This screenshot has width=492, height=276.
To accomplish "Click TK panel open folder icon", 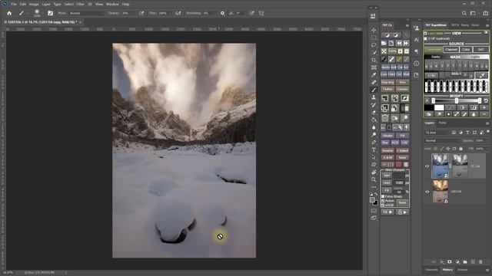I will coord(384,43).
